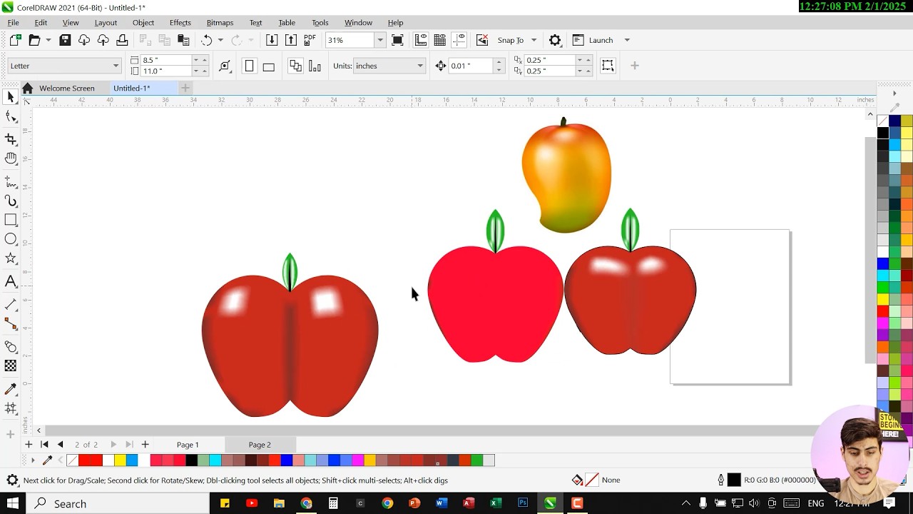Screen dimensions: 913x514
Task: Select the Parallel Dimension tool
Action: click(11, 304)
